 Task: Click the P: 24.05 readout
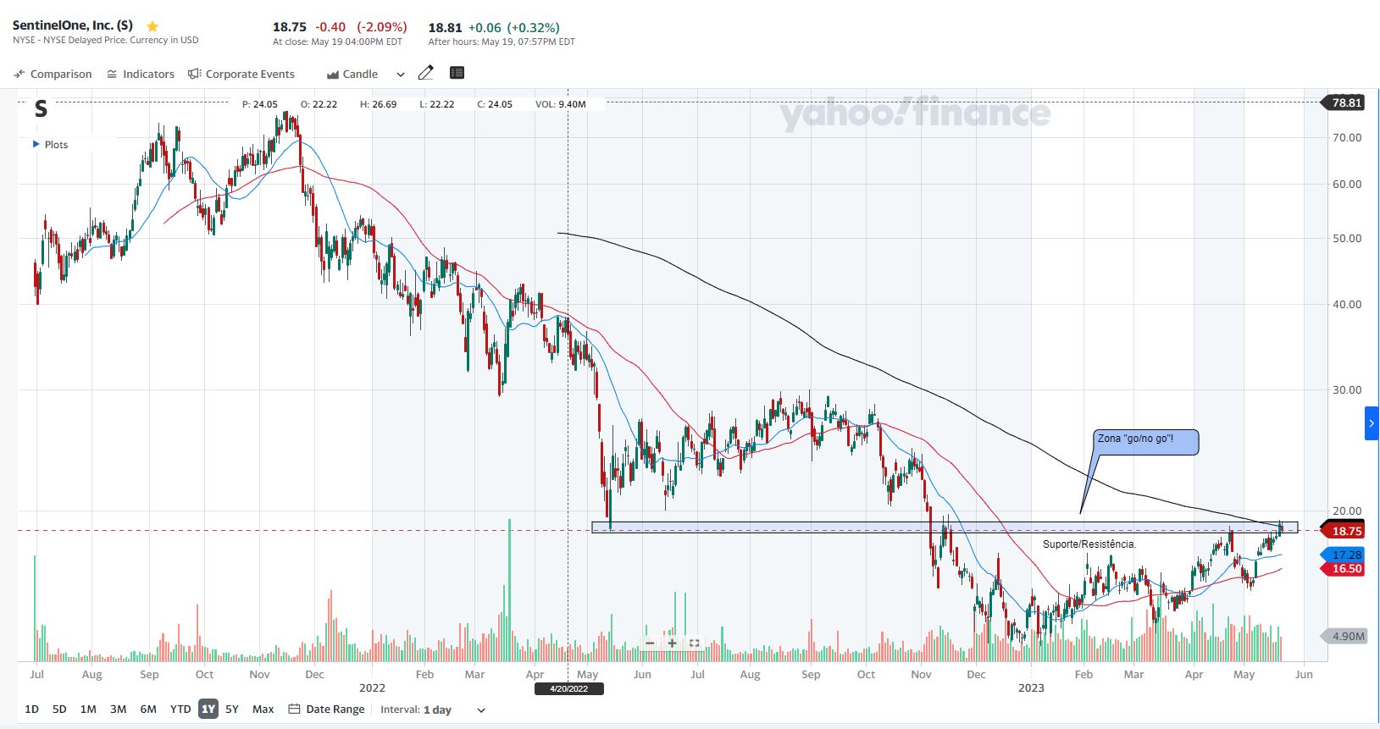pos(260,104)
